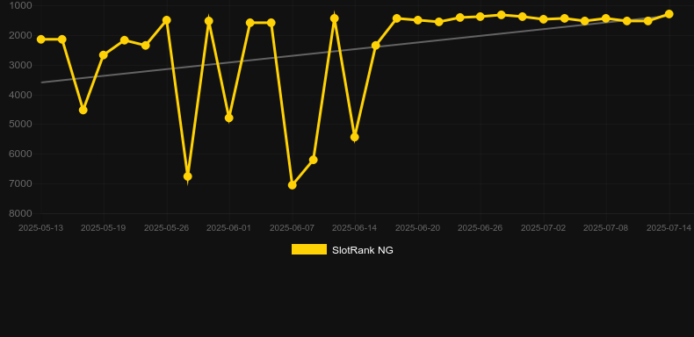Toggle the SlotRank NG legend entry

[342, 250]
